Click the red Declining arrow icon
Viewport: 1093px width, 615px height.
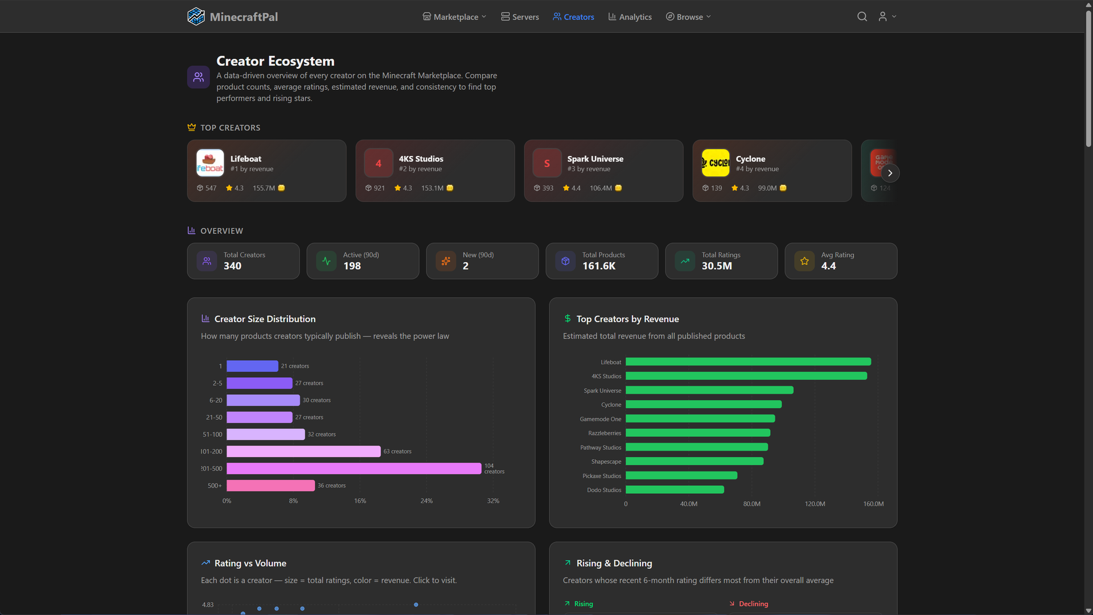tap(733, 604)
